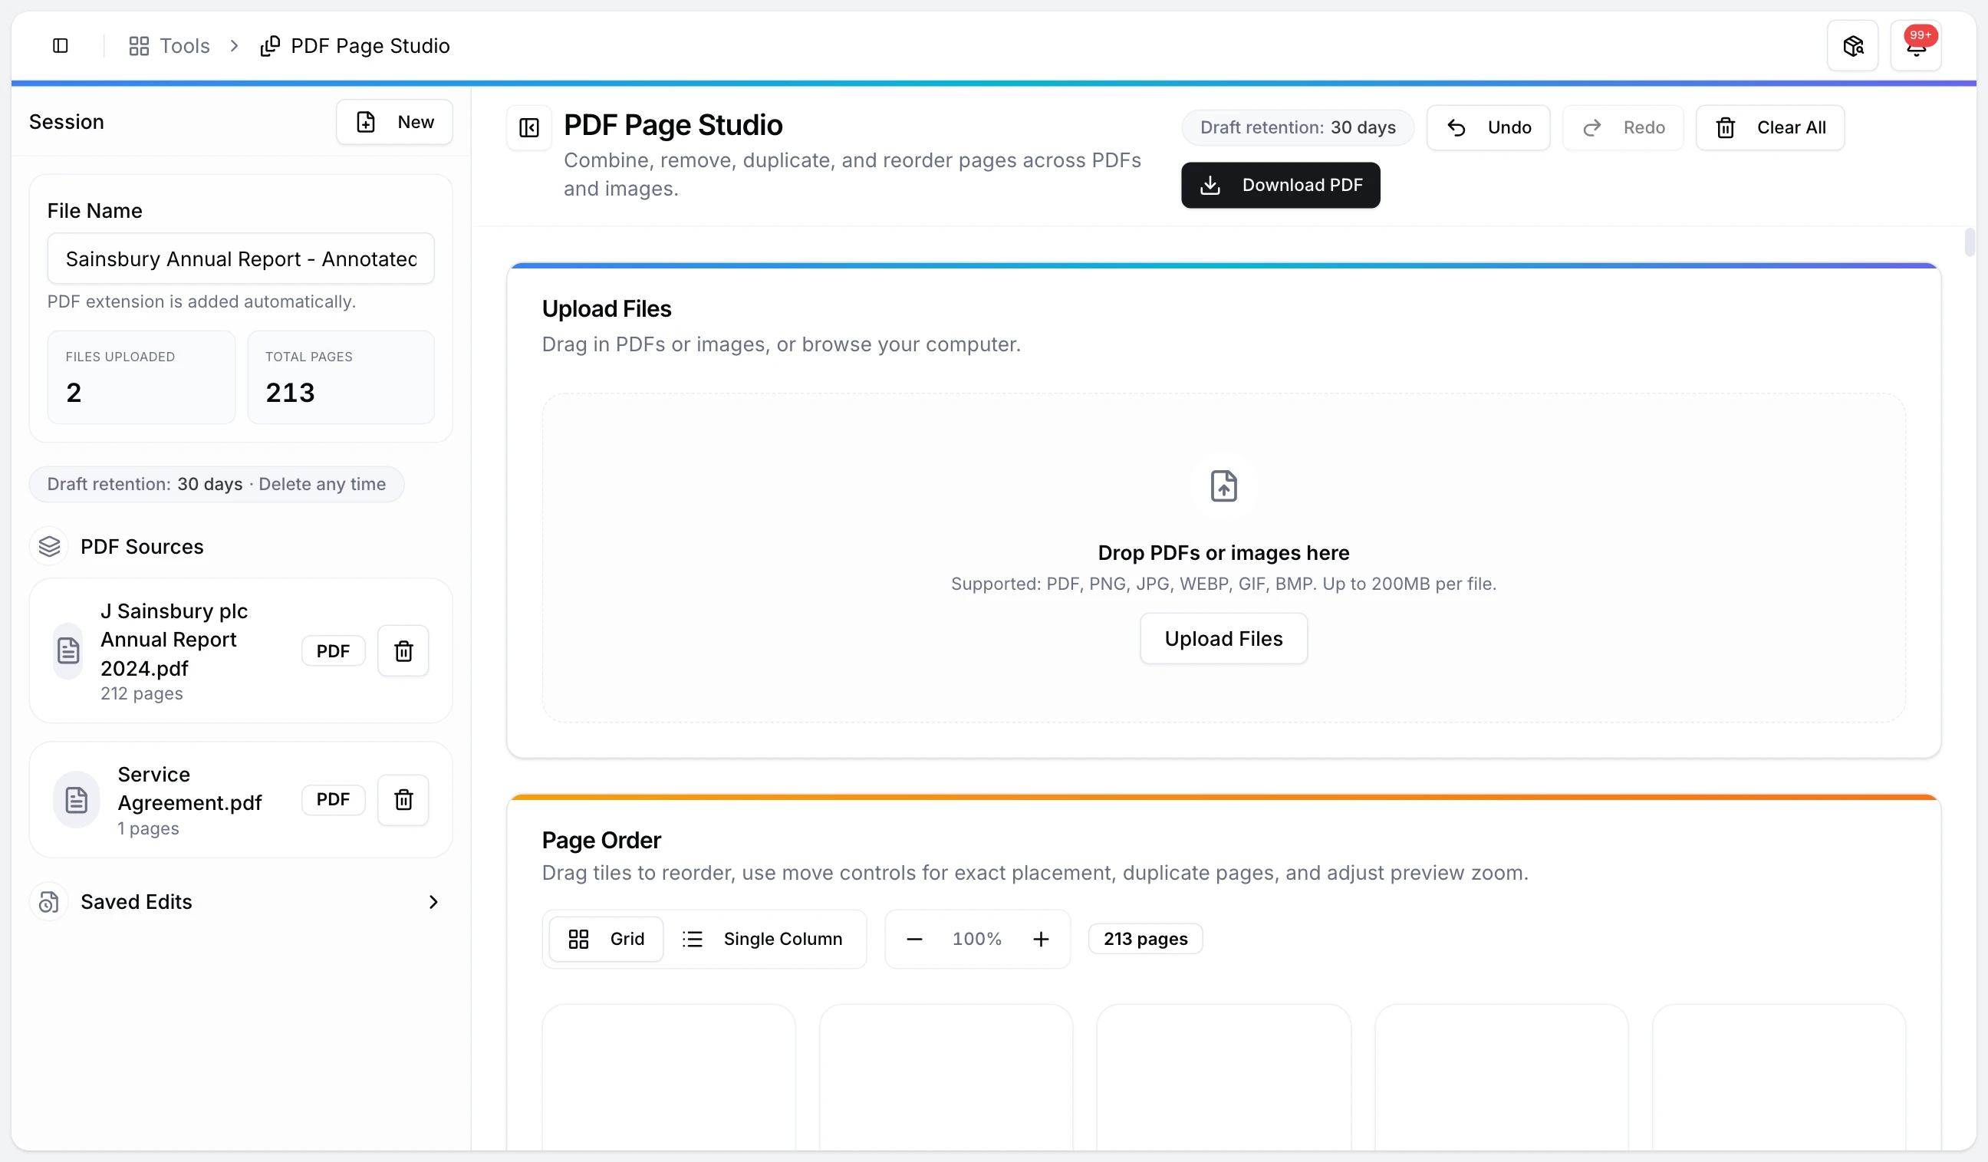Delete Service Agreement.pdf source
The image size is (1988, 1162).
(x=403, y=800)
